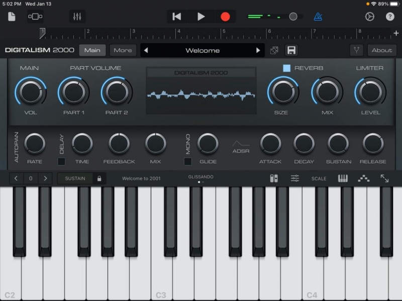Go to beginning of song
Screen dimensions: 402x301
pyautogui.click(x=177, y=17)
